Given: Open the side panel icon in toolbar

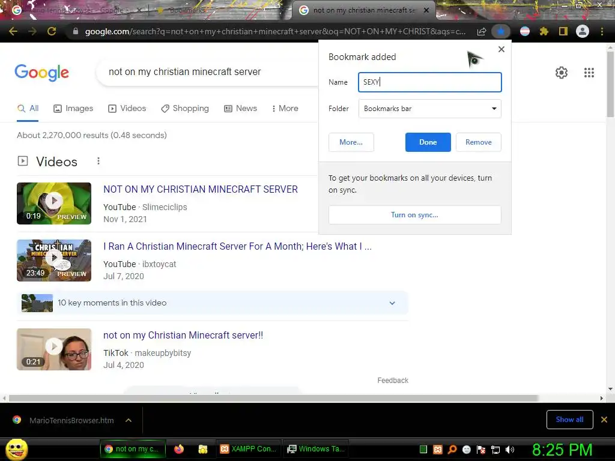Looking at the screenshot, I should 563,31.
